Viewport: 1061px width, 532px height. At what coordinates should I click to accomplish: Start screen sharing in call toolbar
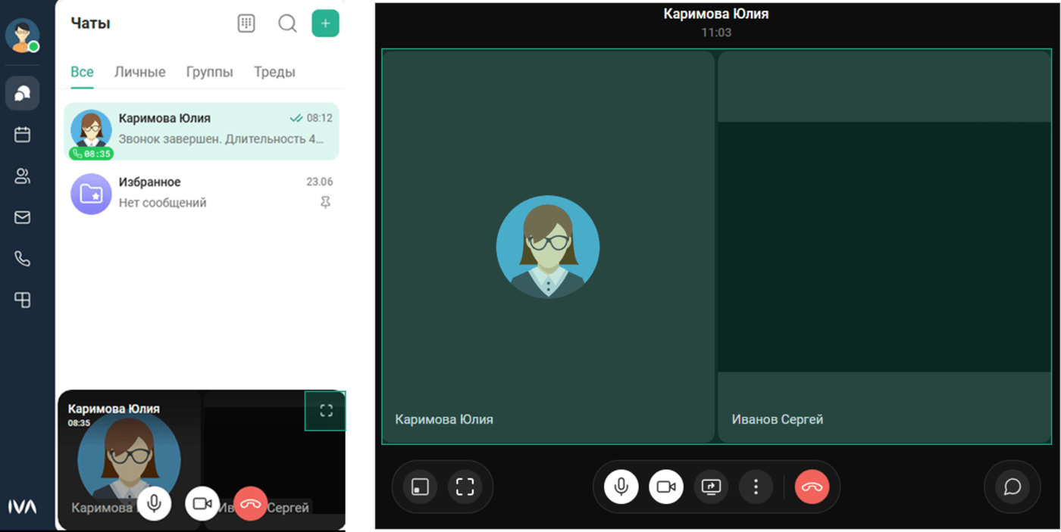coord(711,487)
